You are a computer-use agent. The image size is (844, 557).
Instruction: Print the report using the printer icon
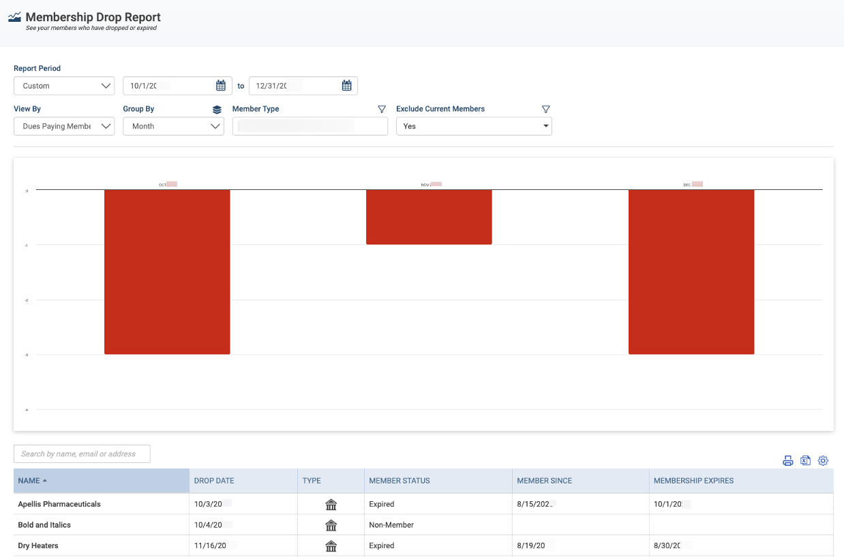coord(788,461)
